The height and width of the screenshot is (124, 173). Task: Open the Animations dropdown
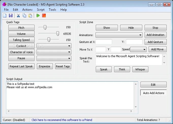(x=119, y=35)
